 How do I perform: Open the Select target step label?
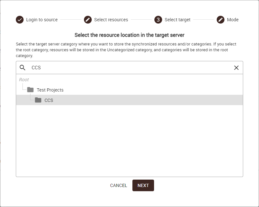point(177,20)
